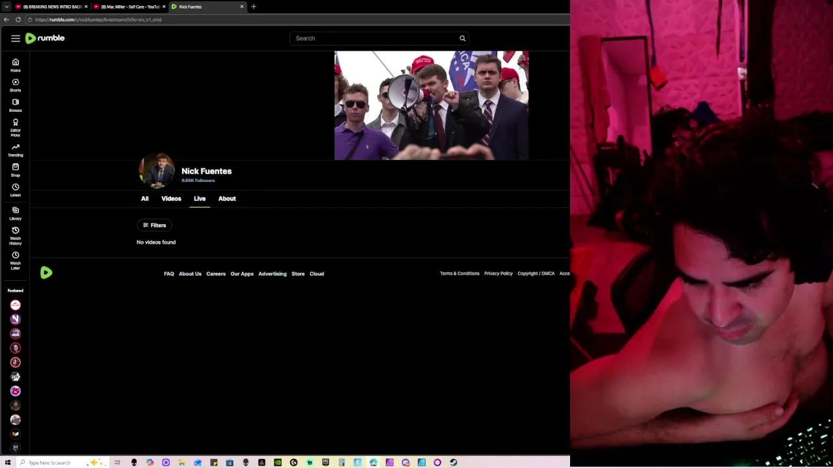Go to Home in Rumble sidebar
The width and height of the screenshot is (833, 468).
16,66
